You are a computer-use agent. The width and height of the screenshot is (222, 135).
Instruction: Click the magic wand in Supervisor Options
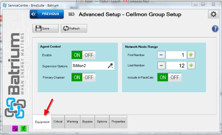[x=110, y=65]
